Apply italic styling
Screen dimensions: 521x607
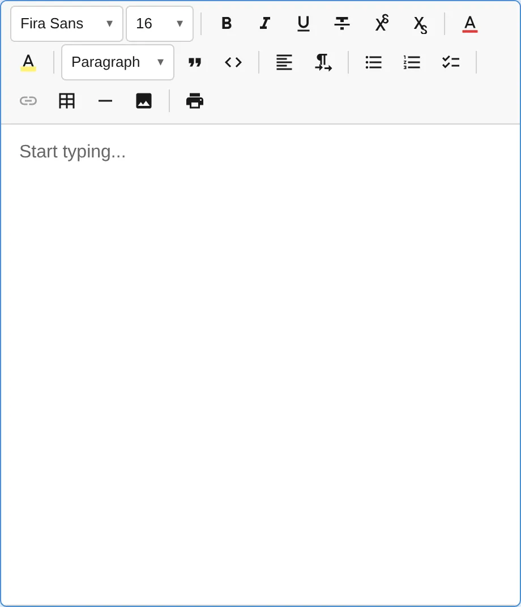(264, 24)
